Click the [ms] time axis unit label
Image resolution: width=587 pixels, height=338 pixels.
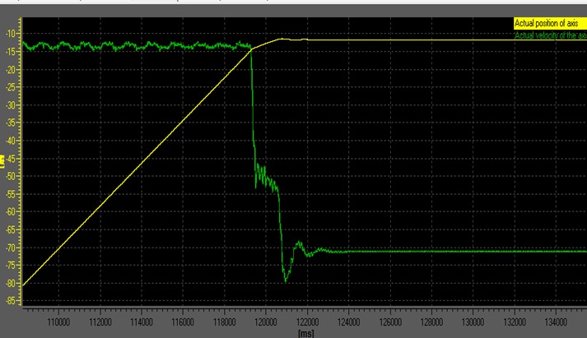point(307,332)
